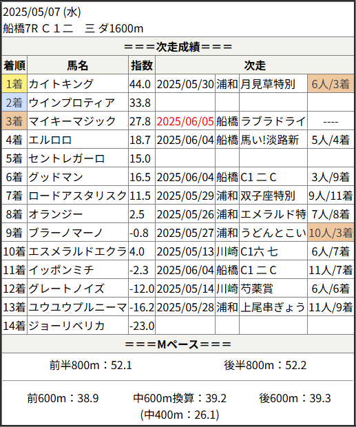Click the 芍薬賞 race name

coord(257,289)
